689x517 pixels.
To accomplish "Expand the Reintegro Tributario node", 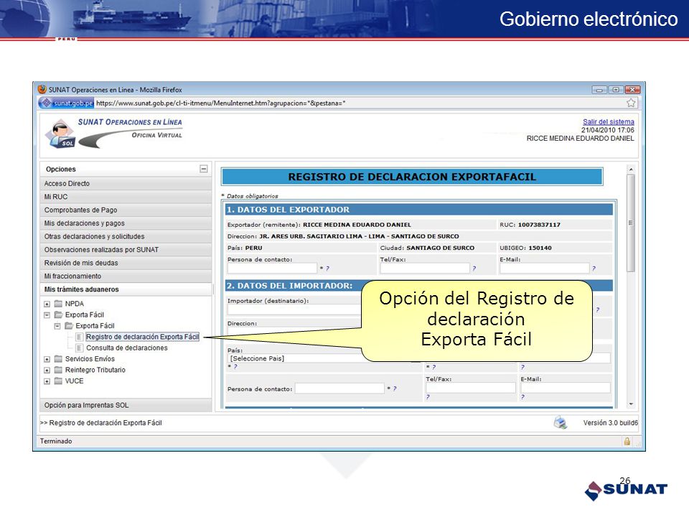I will 47,371.
